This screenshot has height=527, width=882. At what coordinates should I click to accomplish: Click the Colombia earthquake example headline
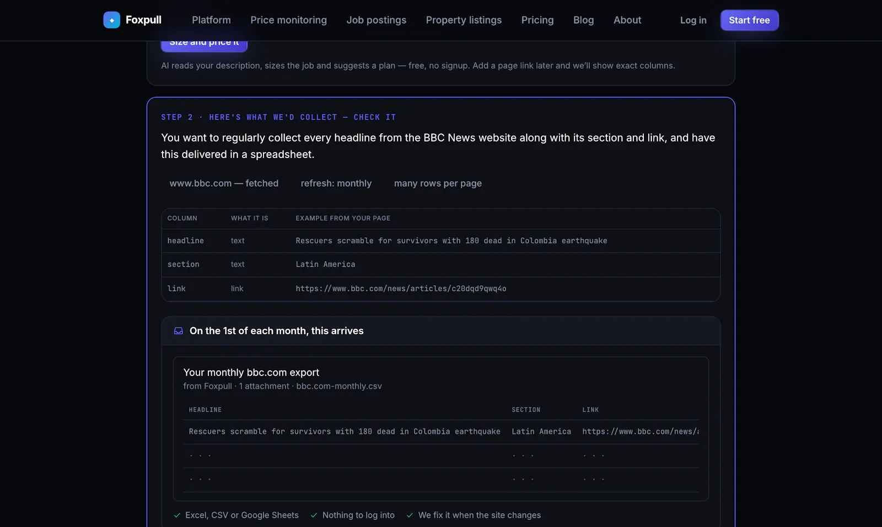coord(451,241)
